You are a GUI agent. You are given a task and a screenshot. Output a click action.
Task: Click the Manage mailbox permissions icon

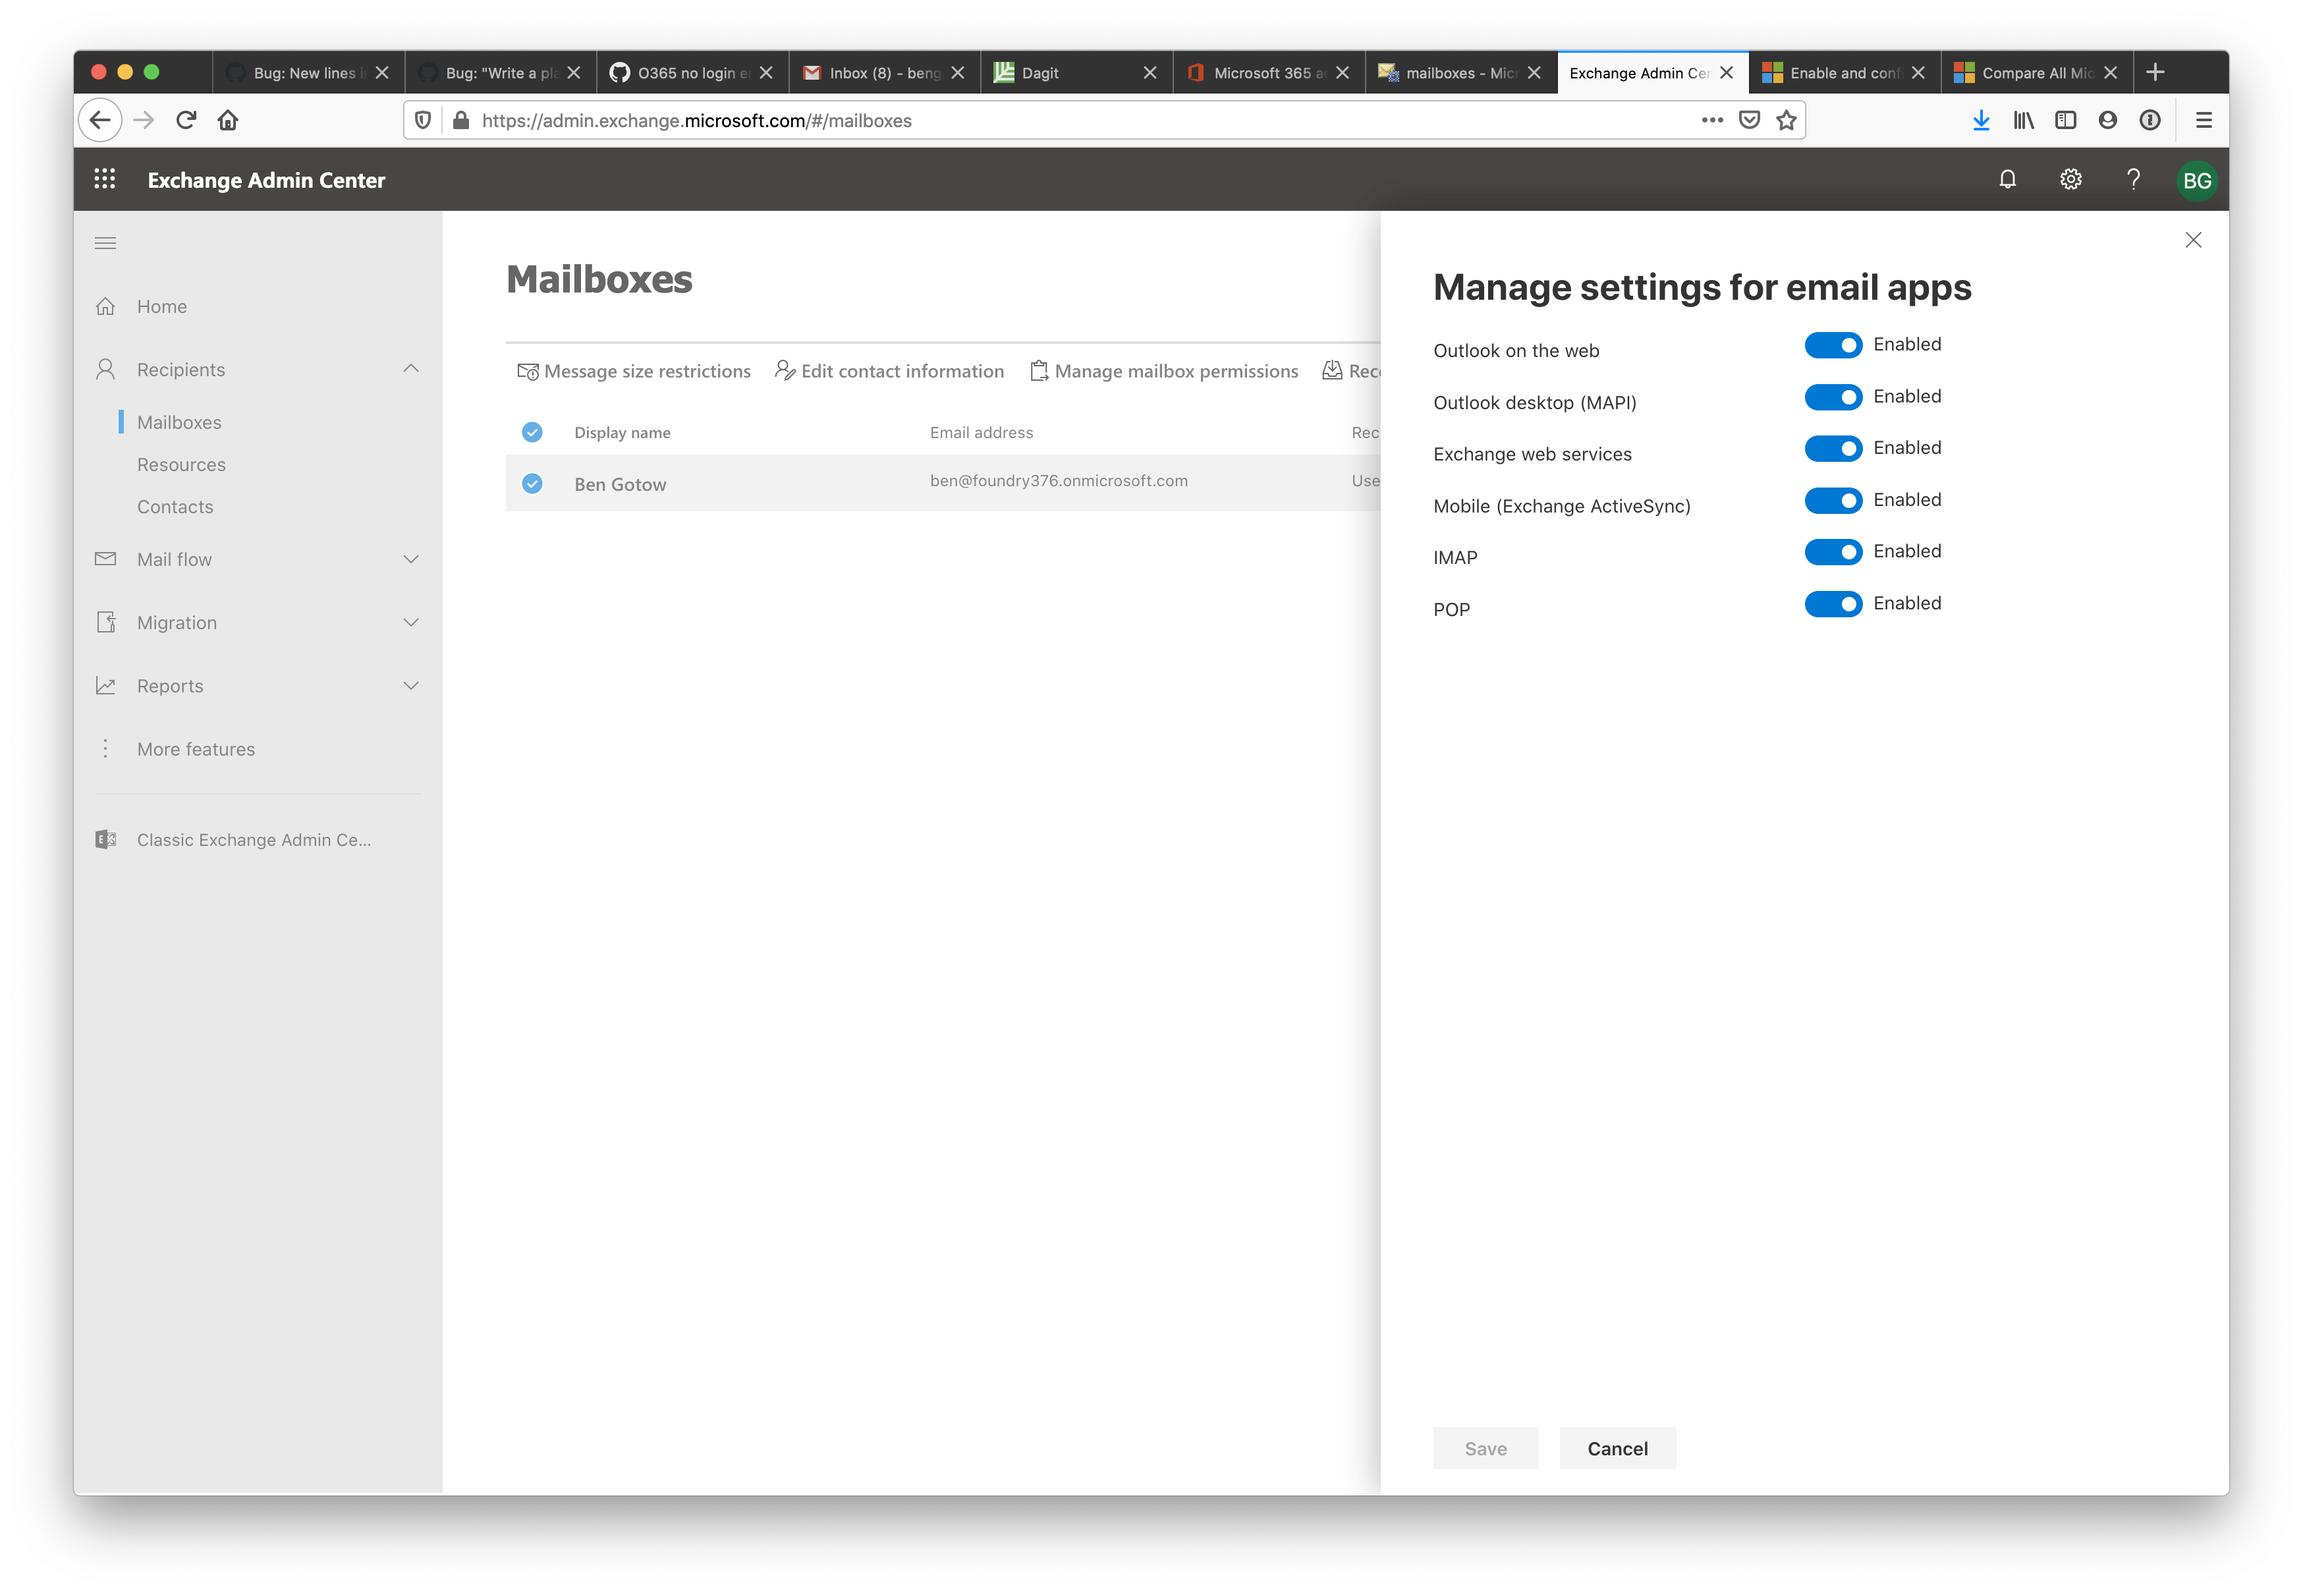pyautogui.click(x=1039, y=370)
